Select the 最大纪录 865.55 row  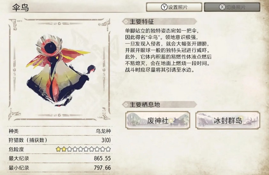click(60, 158)
